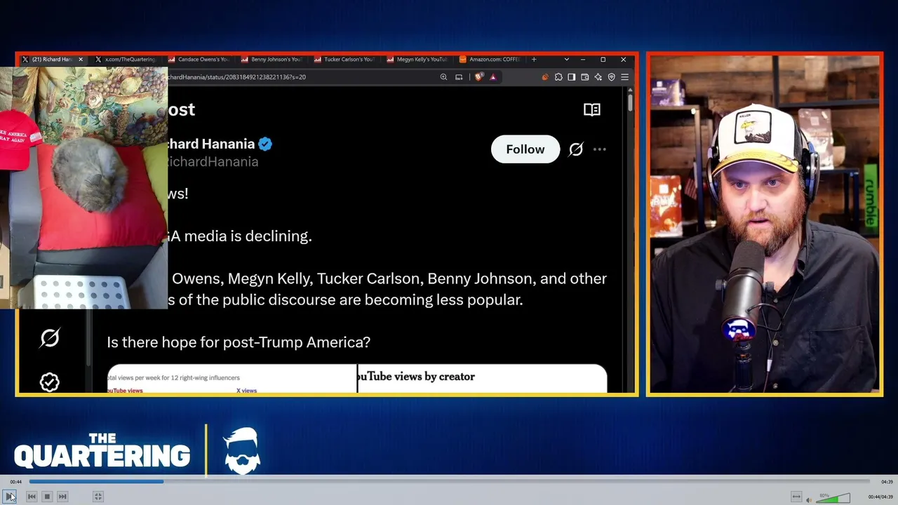
Task: Click the zoom magnifier icon in address bar
Action: point(443,77)
